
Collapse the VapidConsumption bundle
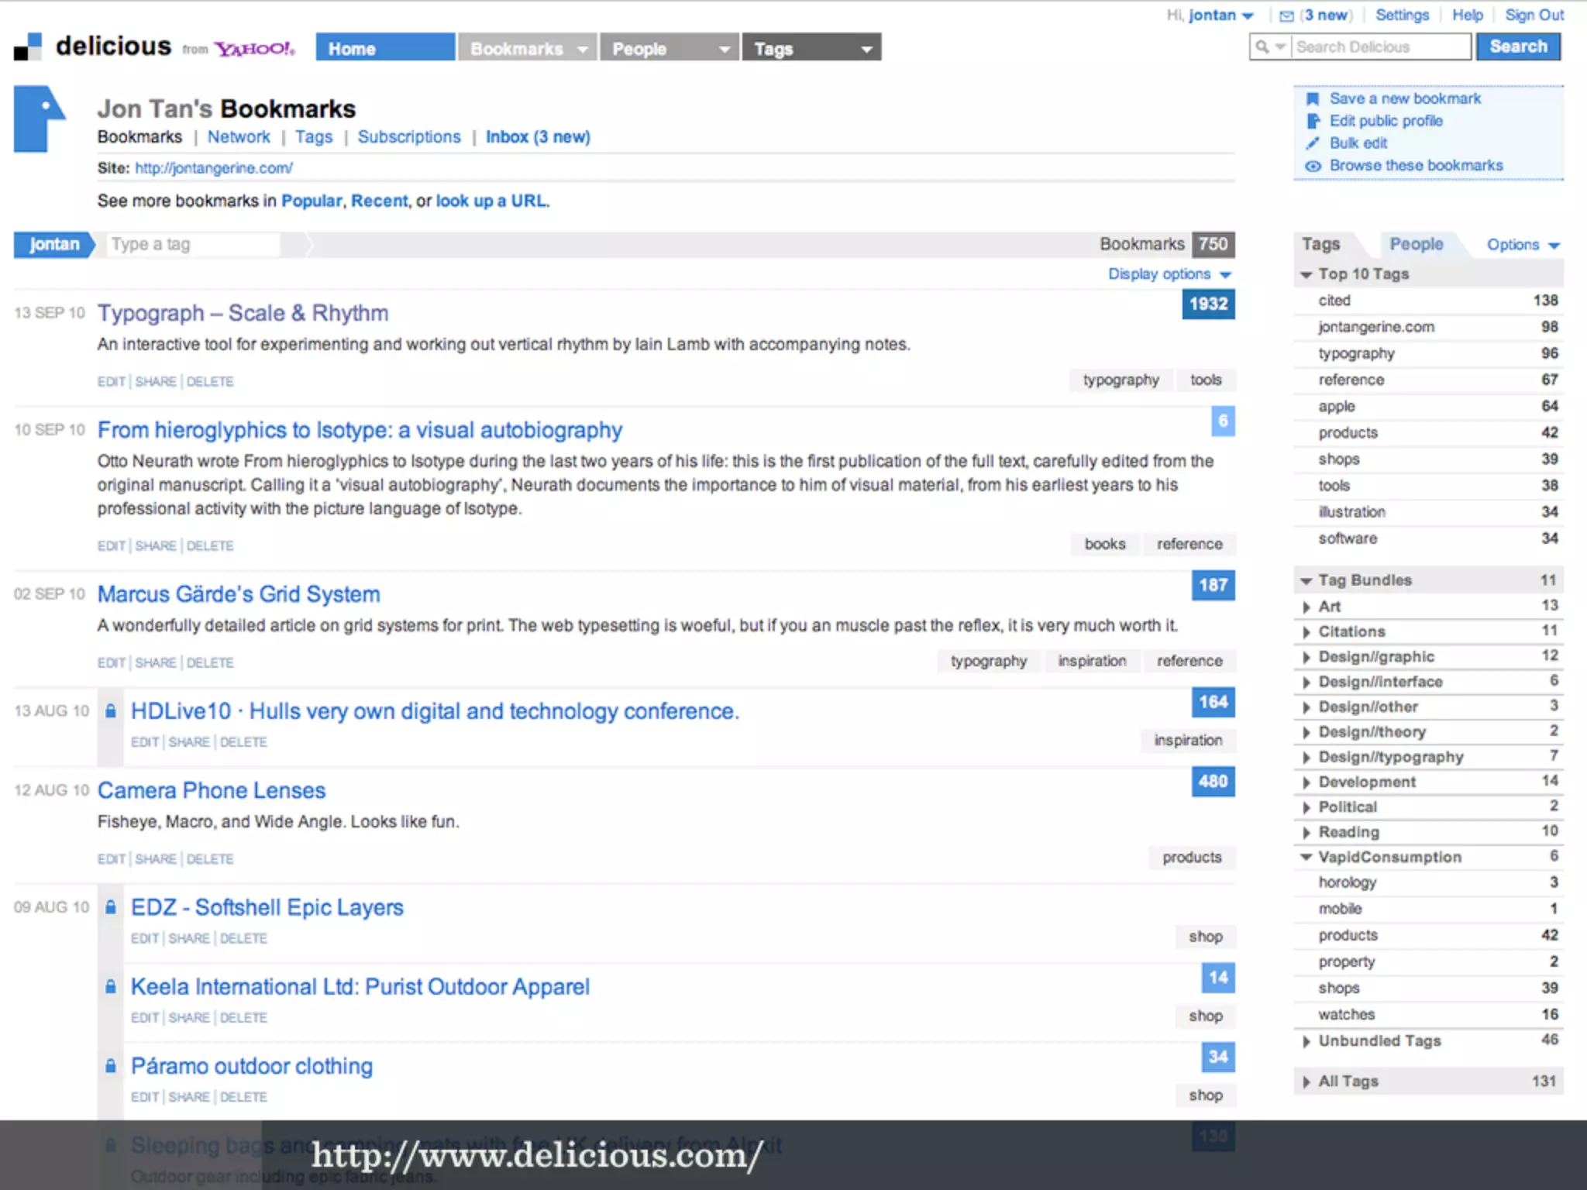(1306, 858)
